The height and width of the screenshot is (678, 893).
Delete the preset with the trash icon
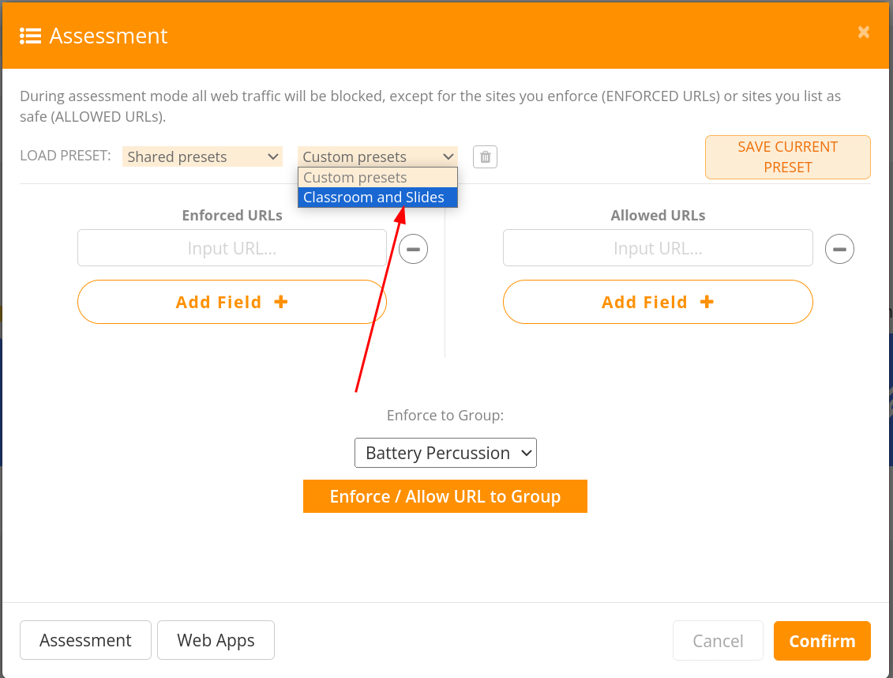coord(486,156)
